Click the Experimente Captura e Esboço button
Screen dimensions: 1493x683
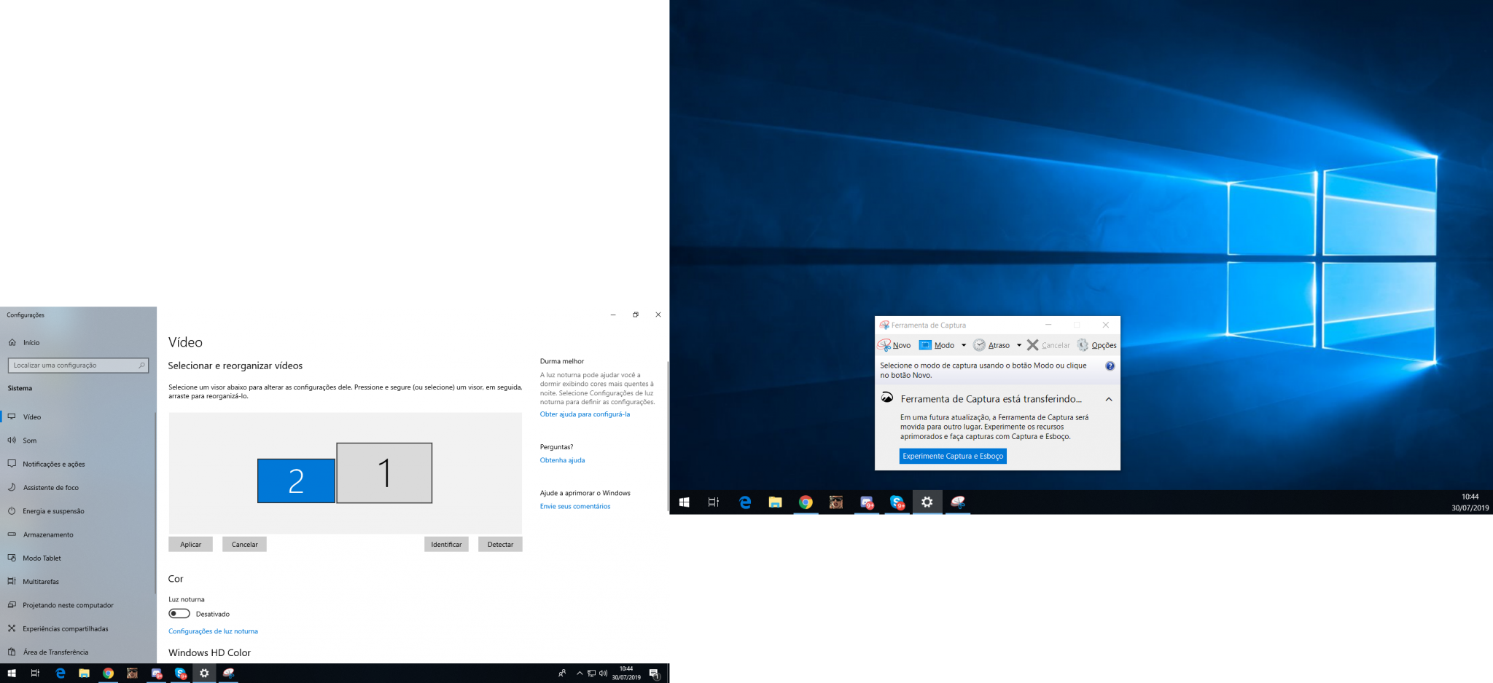coord(953,456)
